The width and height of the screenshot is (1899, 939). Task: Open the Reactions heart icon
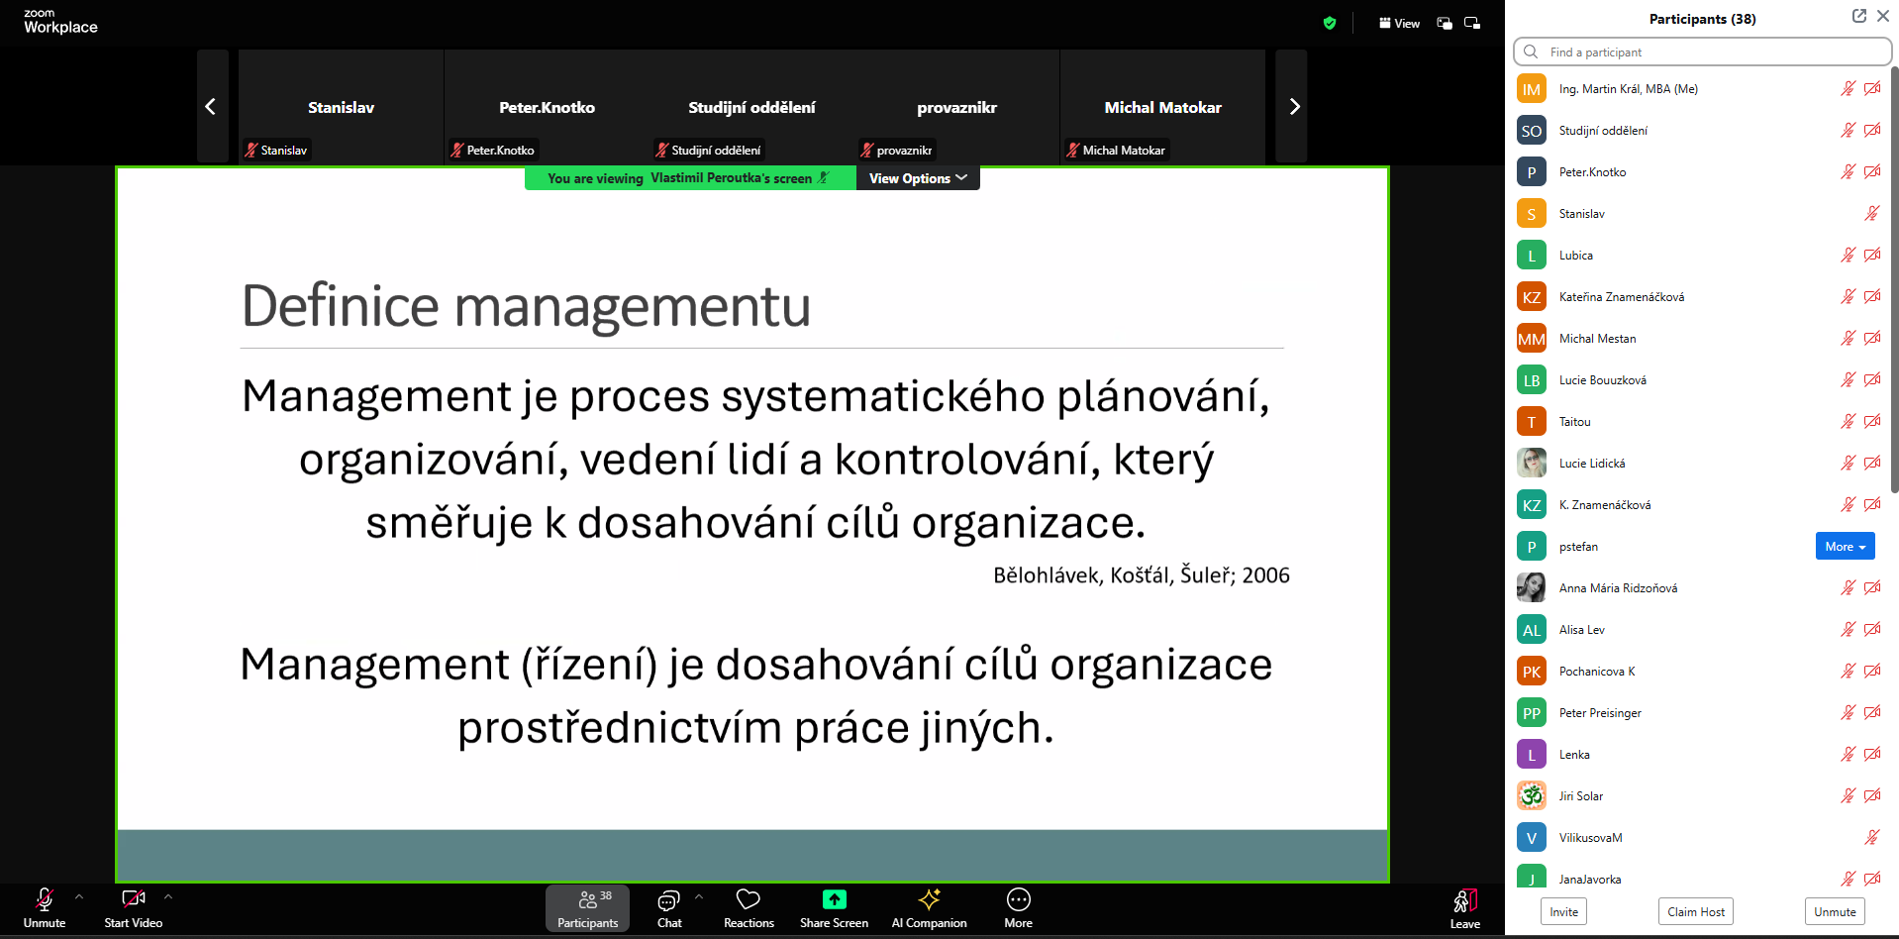(748, 899)
